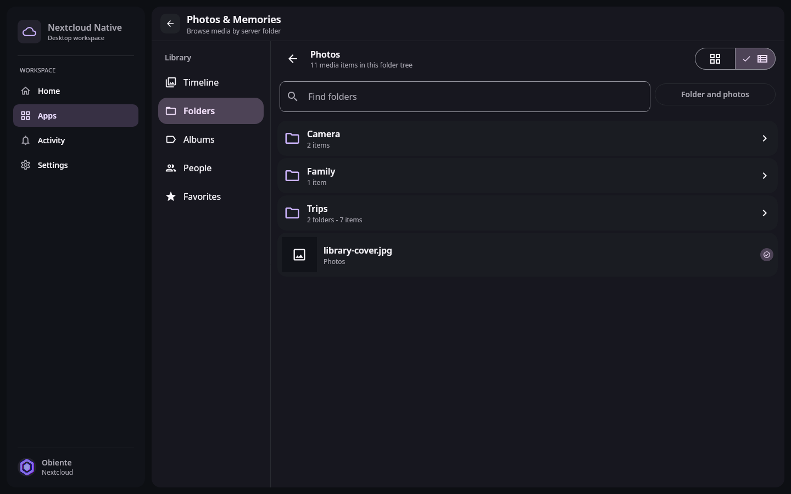Open the People library view
The height and width of the screenshot is (494, 791).
point(211,168)
